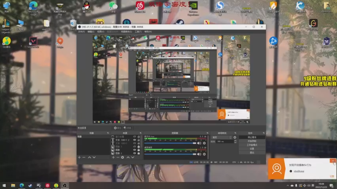The height and width of the screenshot is (189, 337).
Task: Open League of Legends desktop icon
Action: click(6, 26)
